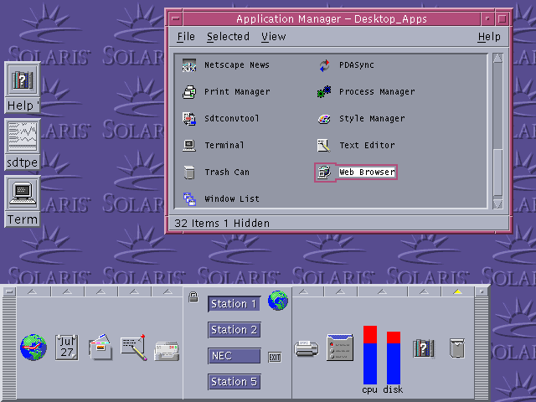The height and width of the screenshot is (402, 536).
Task: Click the Netscape News label
Action: pos(236,65)
